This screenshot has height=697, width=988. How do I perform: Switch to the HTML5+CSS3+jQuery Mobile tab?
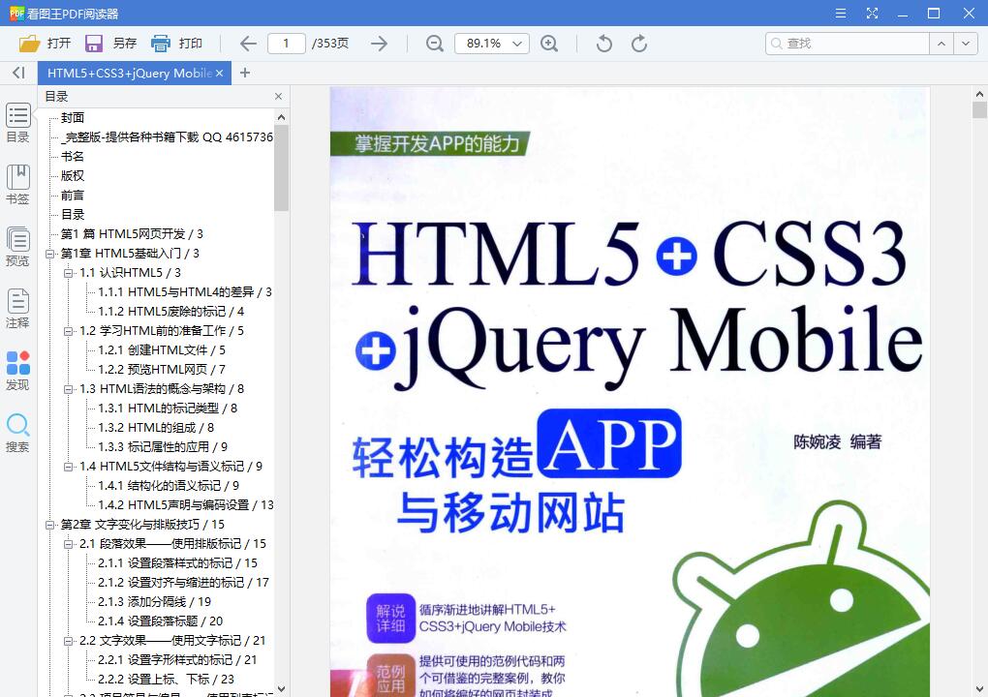click(x=129, y=73)
